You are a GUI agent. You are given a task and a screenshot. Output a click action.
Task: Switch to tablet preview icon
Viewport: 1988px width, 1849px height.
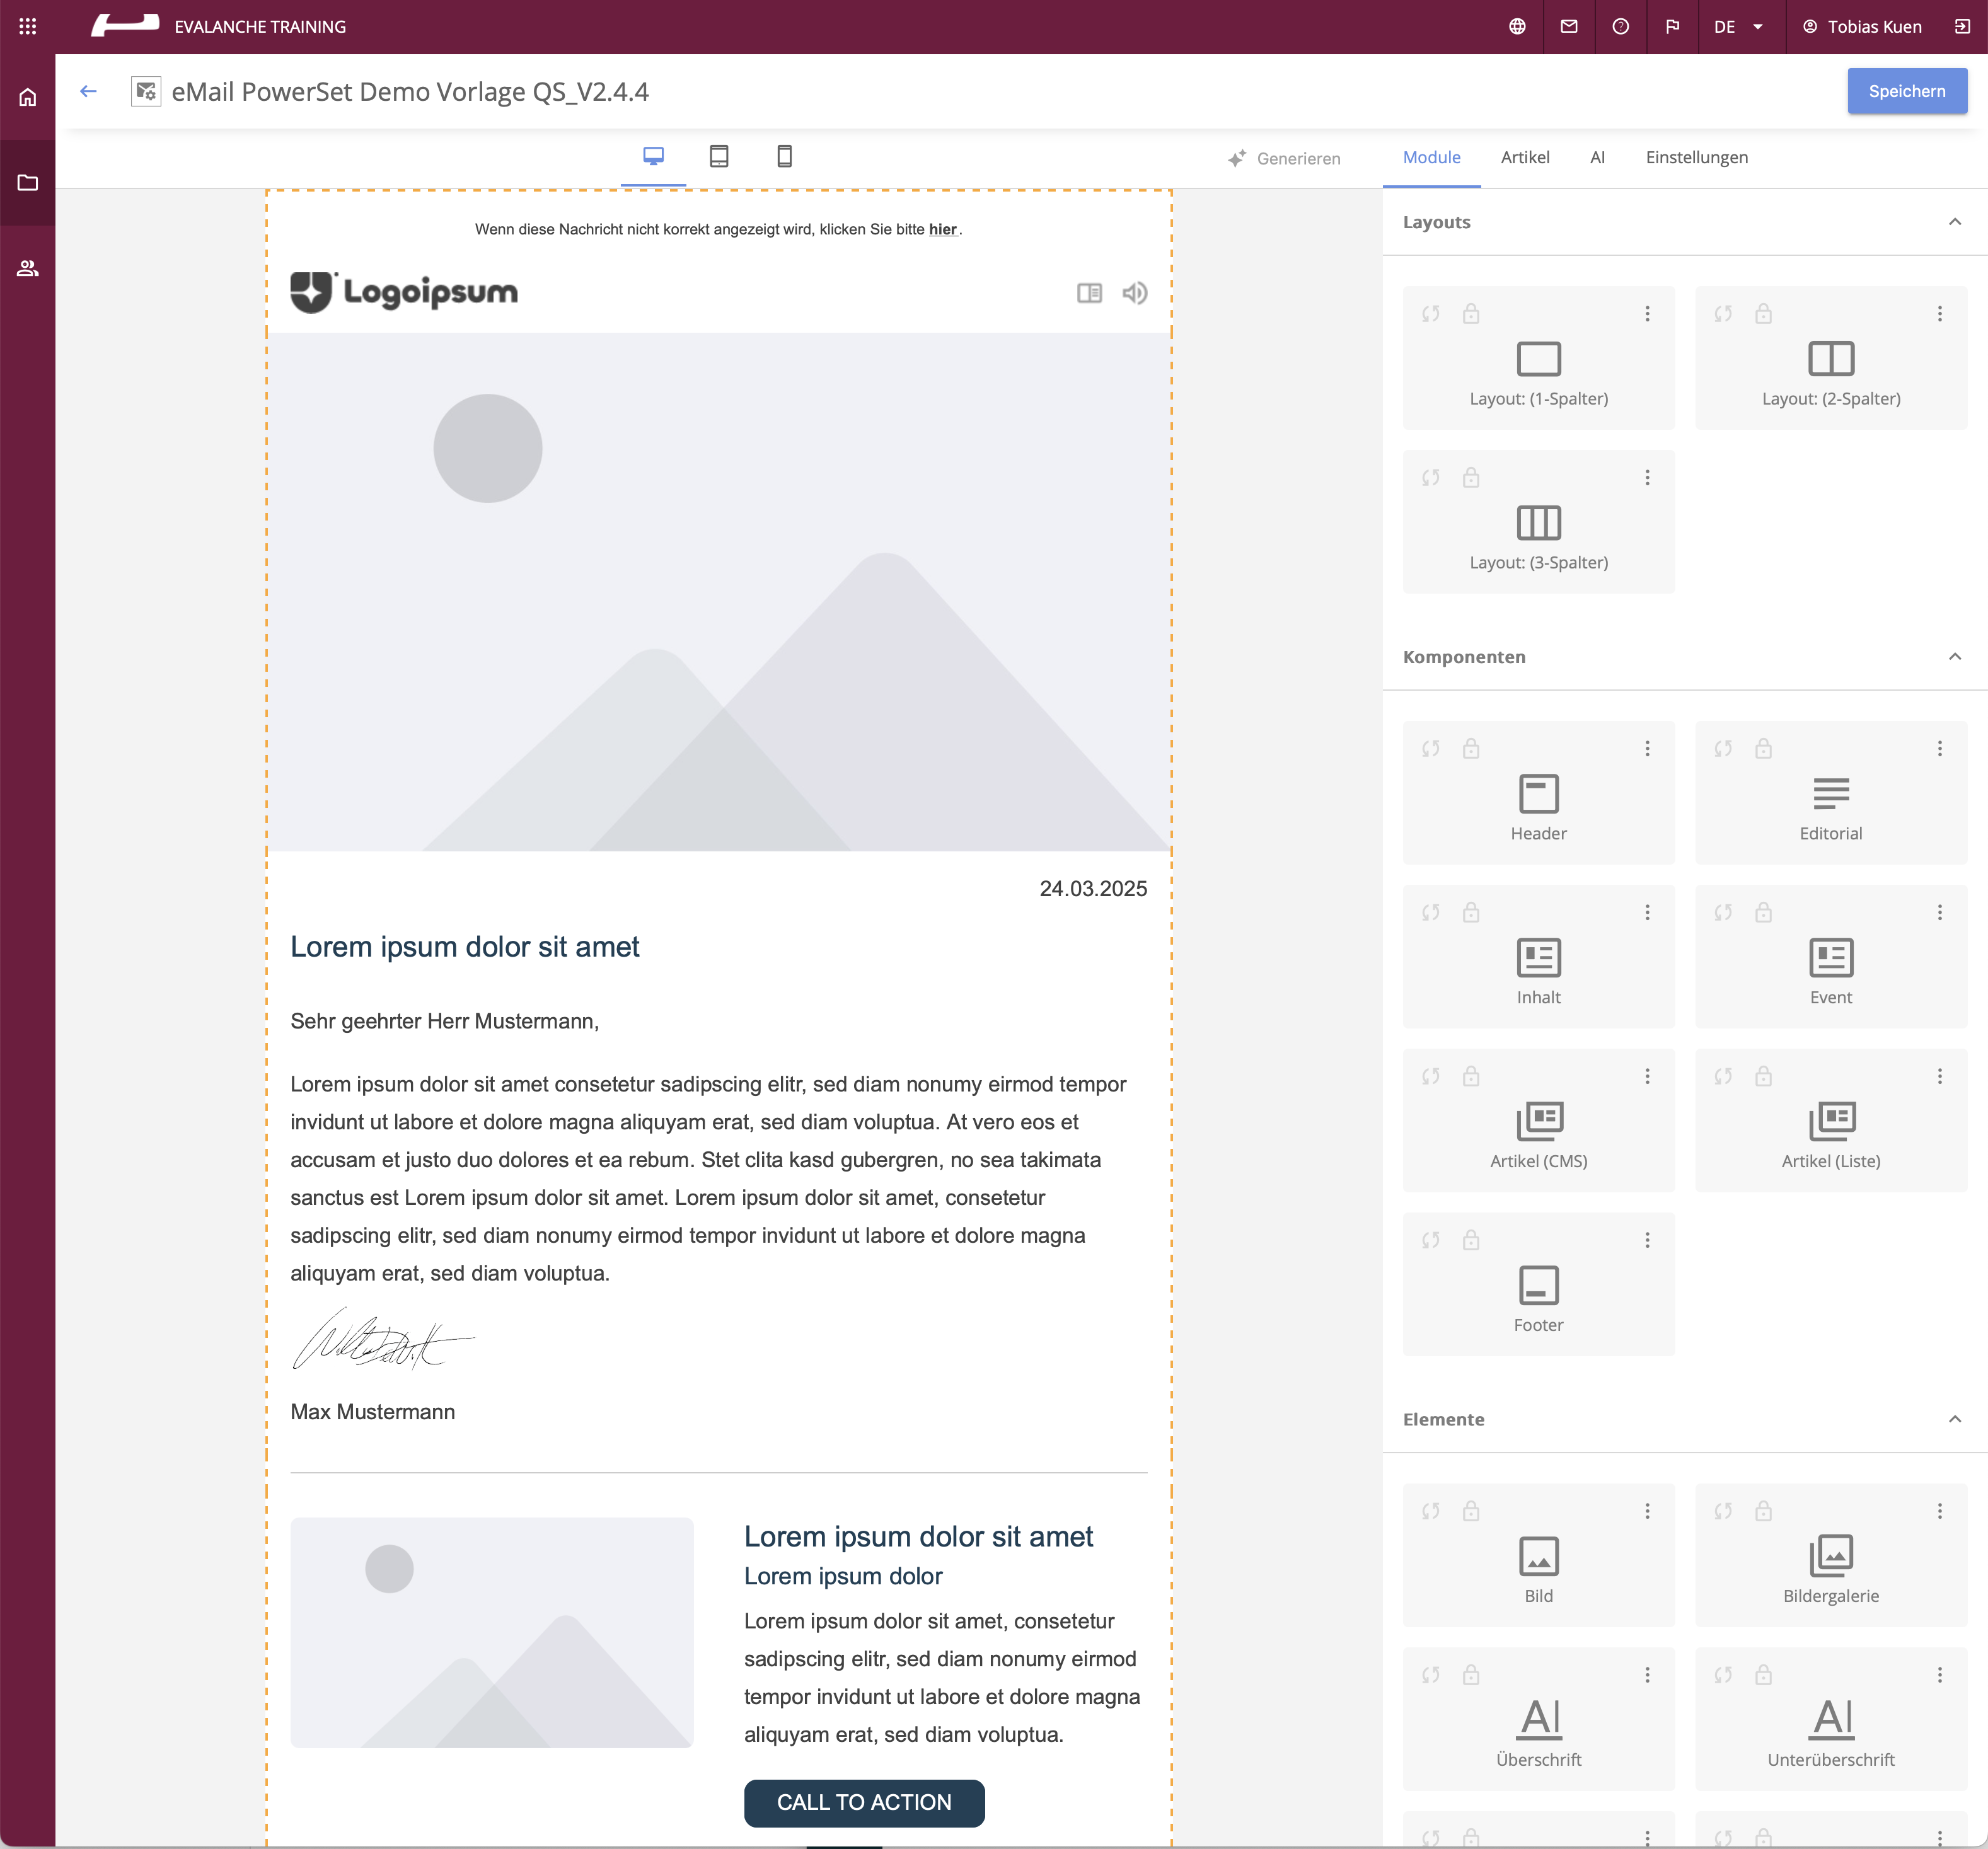(x=719, y=156)
